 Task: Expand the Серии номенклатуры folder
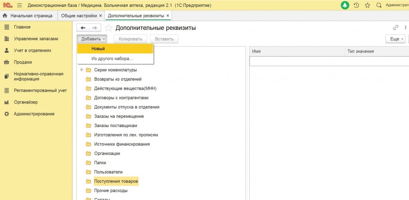[81, 70]
